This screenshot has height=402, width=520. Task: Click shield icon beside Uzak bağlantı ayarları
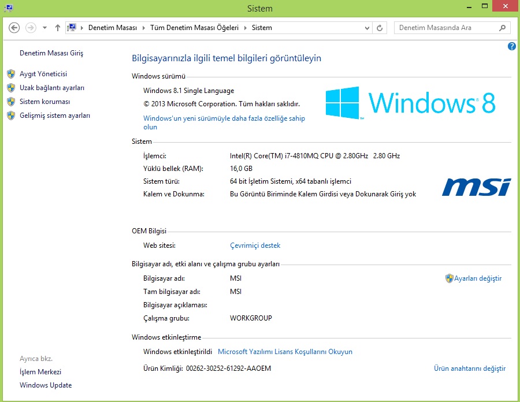11,88
